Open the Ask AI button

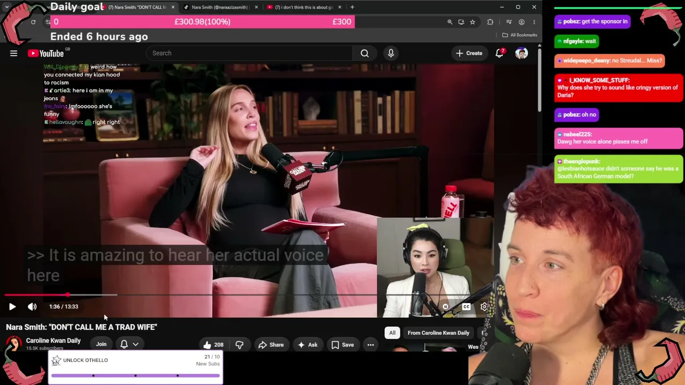click(308, 345)
